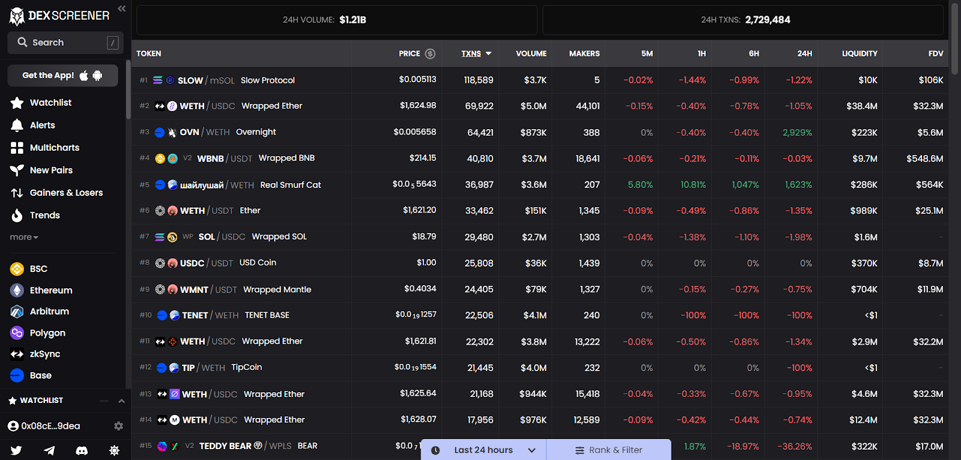Sort by the LIQUIDITY column header

[859, 54]
